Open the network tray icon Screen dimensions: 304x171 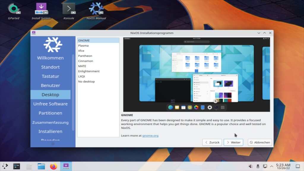click(x=265, y=166)
